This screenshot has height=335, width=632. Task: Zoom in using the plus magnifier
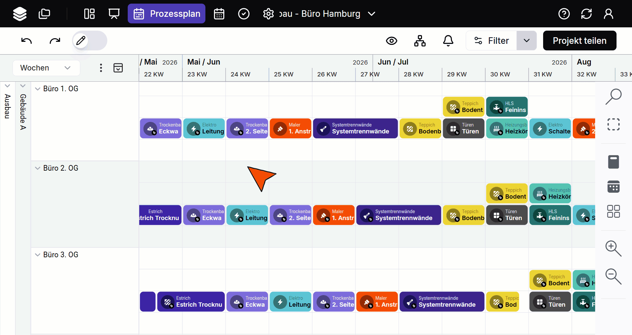[613, 248]
